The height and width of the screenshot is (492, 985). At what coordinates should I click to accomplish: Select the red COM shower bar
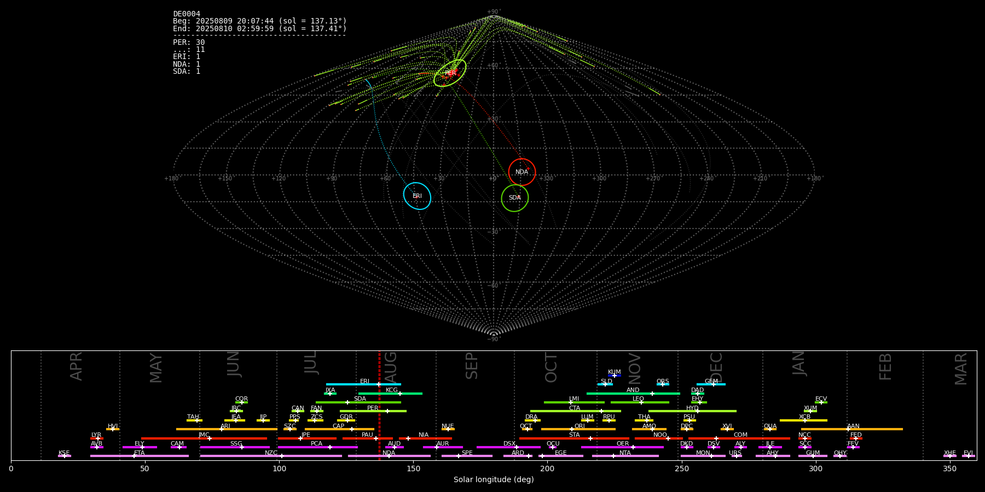pyautogui.click(x=739, y=438)
